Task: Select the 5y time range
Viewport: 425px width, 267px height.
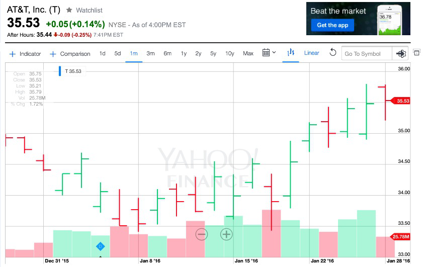Action: click(x=213, y=53)
